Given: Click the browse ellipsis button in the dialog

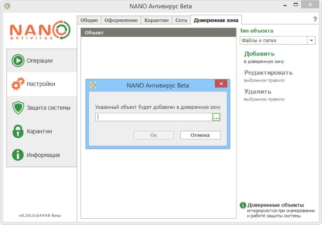Looking at the screenshot, I should (x=216, y=117).
